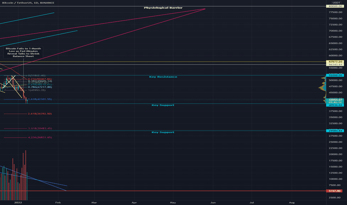
Task: Click the 2022 date on time axis
Action: click(x=18, y=202)
